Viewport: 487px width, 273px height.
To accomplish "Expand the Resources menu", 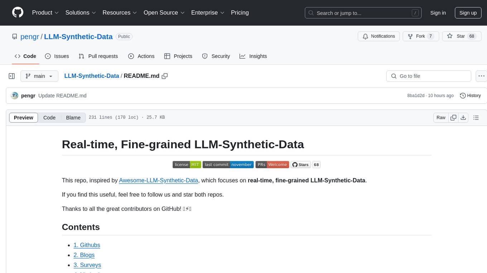I will click(x=120, y=13).
